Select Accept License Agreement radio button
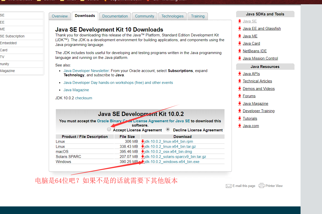The image size is (322, 214). pos(109,129)
